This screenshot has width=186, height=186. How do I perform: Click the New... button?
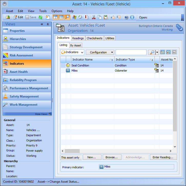pos(91,157)
